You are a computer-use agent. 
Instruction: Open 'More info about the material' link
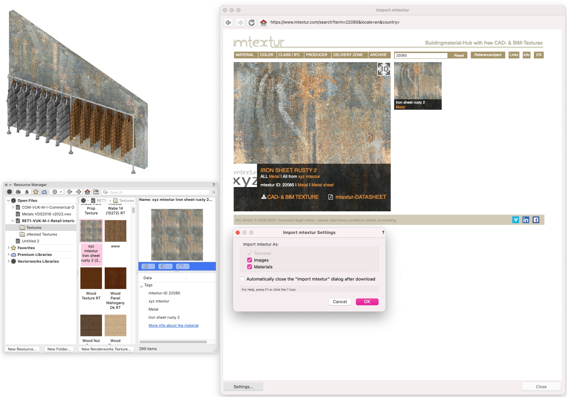click(x=173, y=325)
